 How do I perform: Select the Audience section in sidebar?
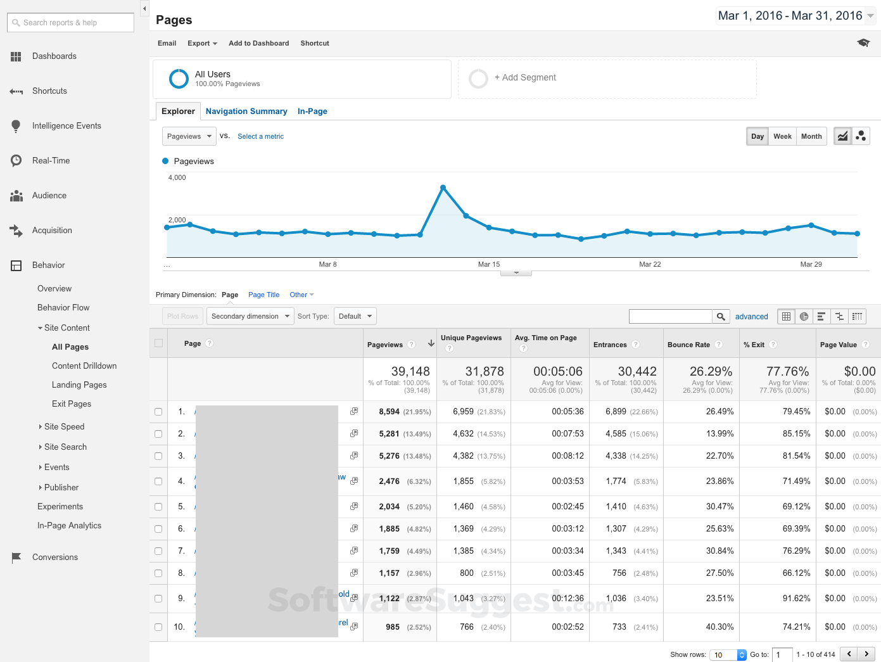coord(51,195)
